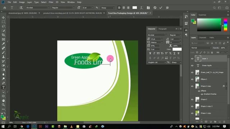This screenshot has width=230, height=129.
Task: Hide the Shape 1 copy layer
Action: pos(192,113)
